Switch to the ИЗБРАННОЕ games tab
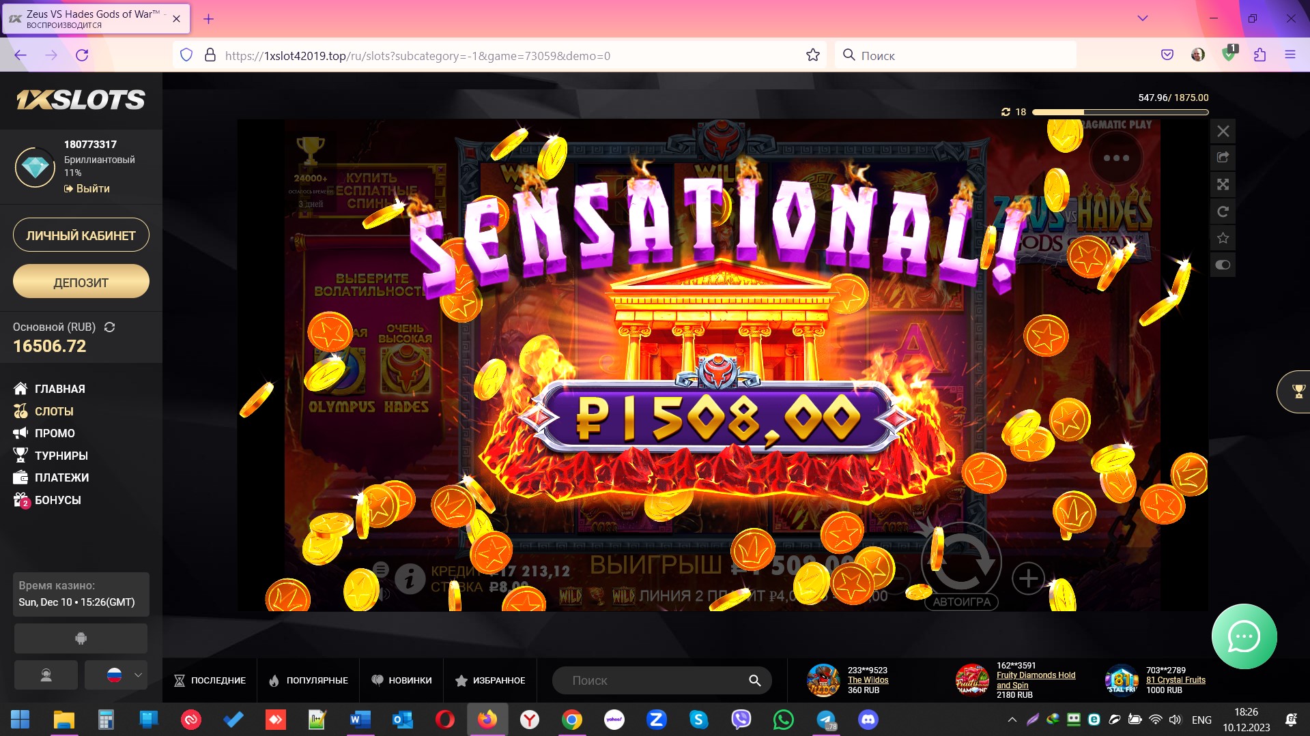This screenshot has height=736, width=1310. [x=490, y=681]
